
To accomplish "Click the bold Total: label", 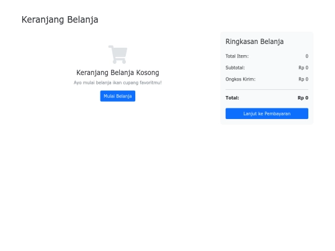I will [232, 98].
